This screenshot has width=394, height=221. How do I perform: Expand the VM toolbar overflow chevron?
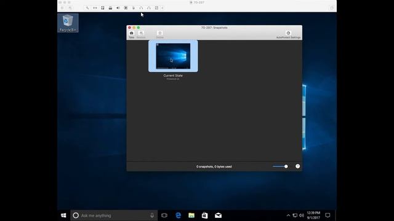point(162,8)
